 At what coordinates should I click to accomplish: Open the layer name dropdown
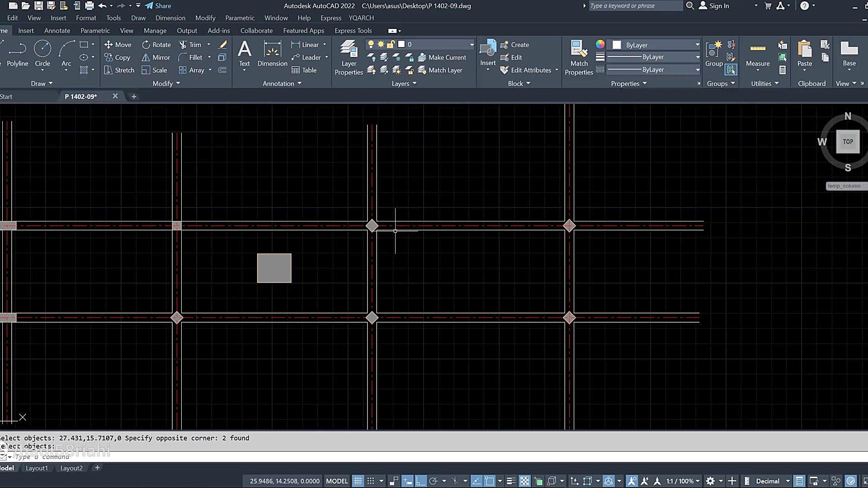tap(472, 44)
